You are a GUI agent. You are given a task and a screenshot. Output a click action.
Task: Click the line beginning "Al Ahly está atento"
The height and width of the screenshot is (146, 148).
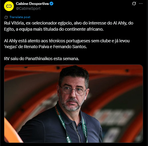(x=67, y=41)
